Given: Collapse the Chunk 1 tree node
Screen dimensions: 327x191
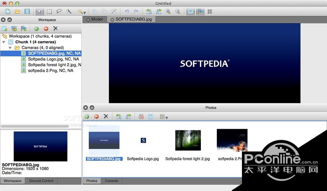Looking at the screenshot, I should point(5,42).
